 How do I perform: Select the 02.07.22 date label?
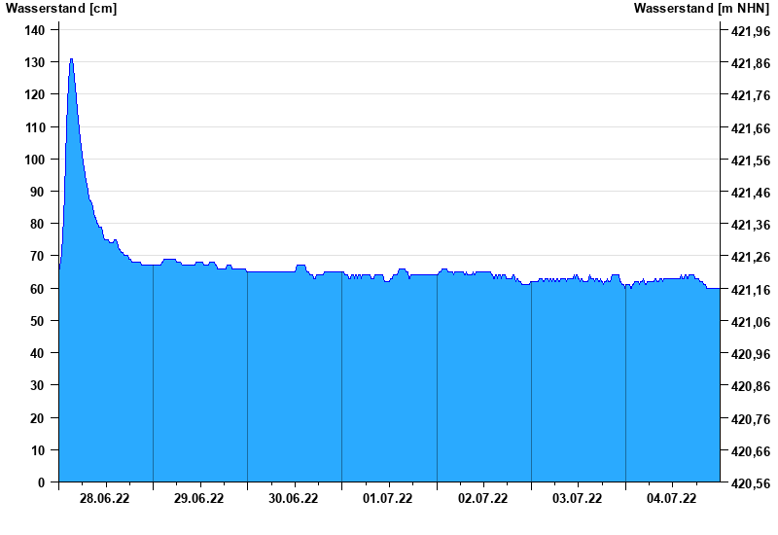pos(483,499)
